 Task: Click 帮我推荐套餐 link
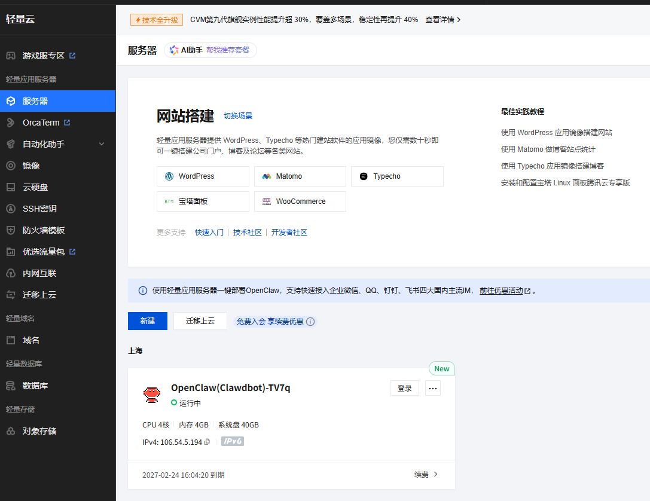228,50
